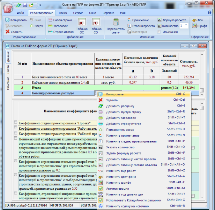Choose Изменить примечание menu entry

click(x=144, y=135)
